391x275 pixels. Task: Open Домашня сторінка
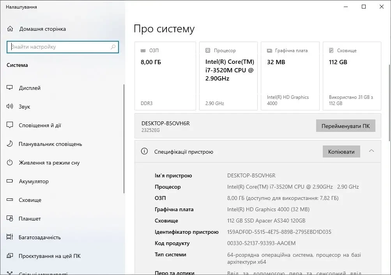[42, 29]
